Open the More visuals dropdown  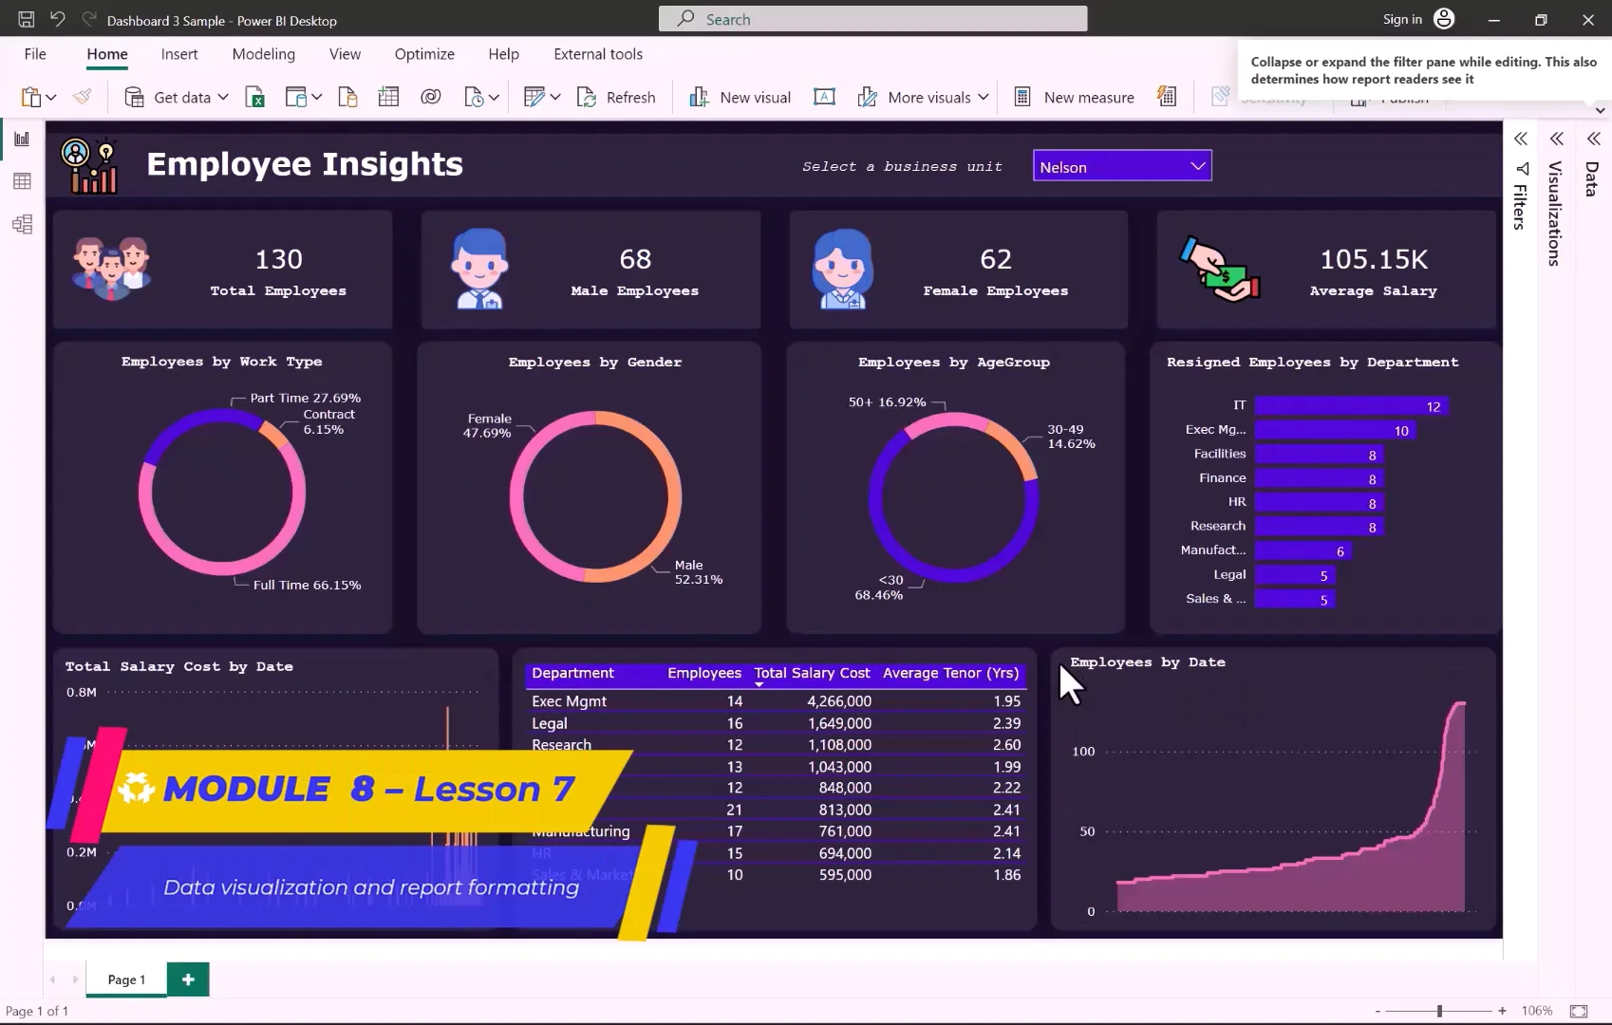985,97
